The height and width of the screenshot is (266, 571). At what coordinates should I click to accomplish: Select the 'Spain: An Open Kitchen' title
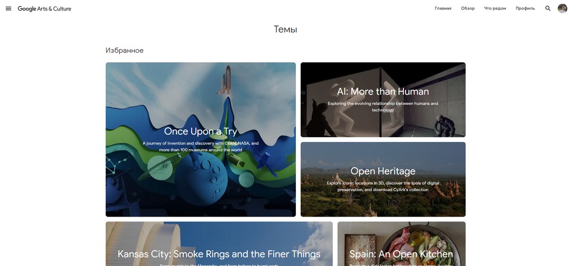click(401, 254)
